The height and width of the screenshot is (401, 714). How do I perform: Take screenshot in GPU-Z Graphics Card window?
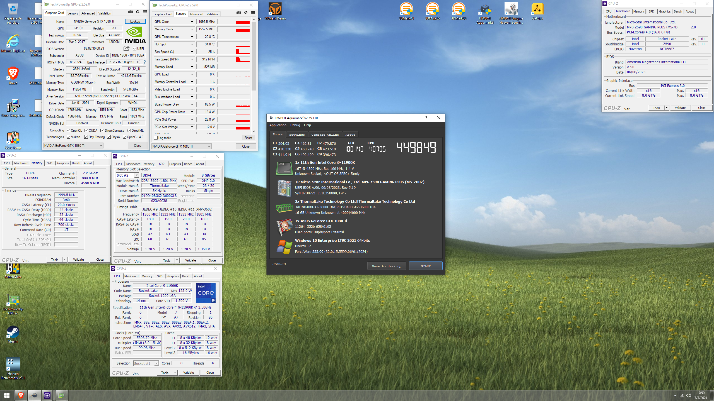pyautogui.click(x=130, y=12)
